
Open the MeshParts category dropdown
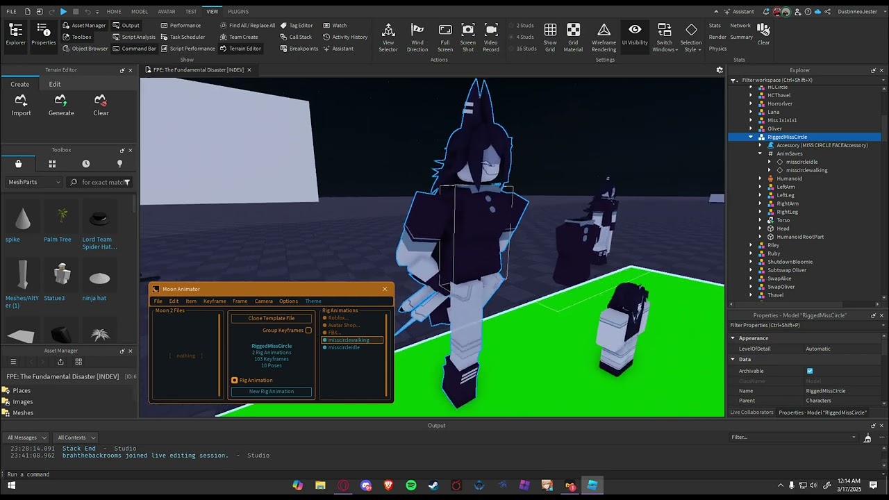click(34, 182)
